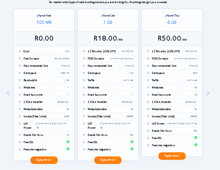Click green Free SSL checkmark in cPanel Tiny
Screen dimensions: 220x170
coord(196,138)
